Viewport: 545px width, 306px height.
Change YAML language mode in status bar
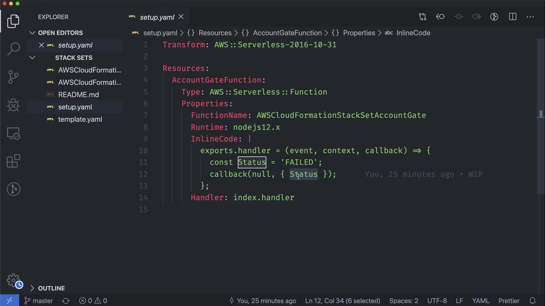point(480,301)
